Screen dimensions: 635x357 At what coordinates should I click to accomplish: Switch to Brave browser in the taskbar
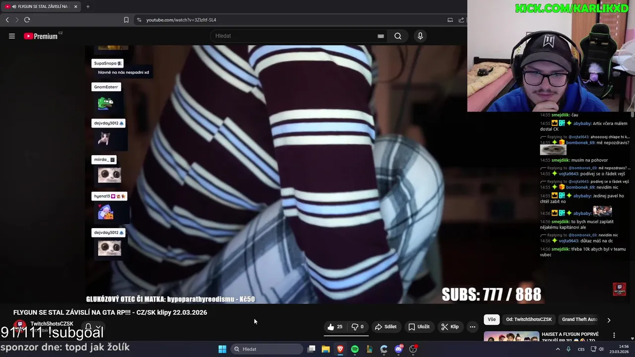(x=340, y=349)
